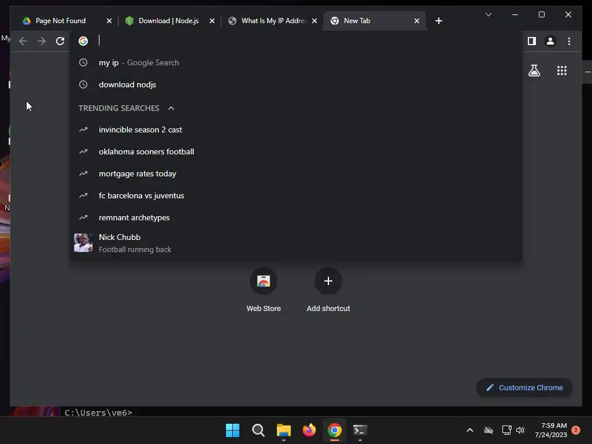The image size is (592, 444).
Task: Open the Chrome profile menu
Action: (x=550, y=41)
